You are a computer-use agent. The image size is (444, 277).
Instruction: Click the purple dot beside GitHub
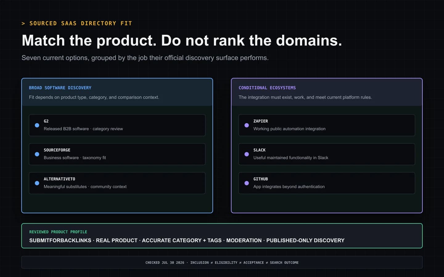pos(247,183)
